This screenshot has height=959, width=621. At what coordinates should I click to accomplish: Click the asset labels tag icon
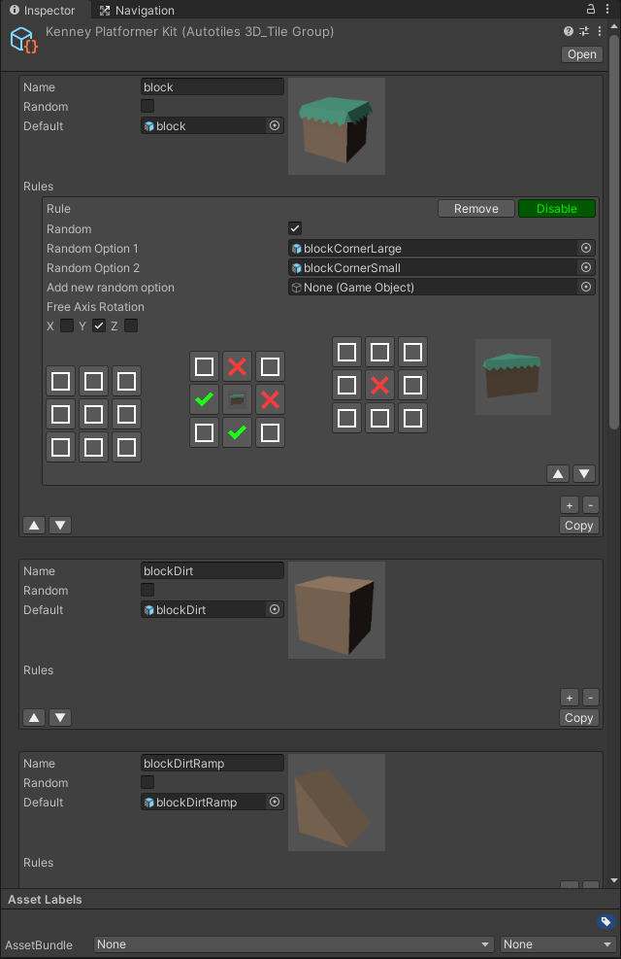pos(605,921)
